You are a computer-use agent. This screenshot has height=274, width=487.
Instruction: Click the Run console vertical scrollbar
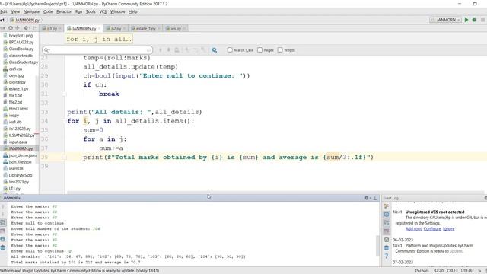coord(377,245)
